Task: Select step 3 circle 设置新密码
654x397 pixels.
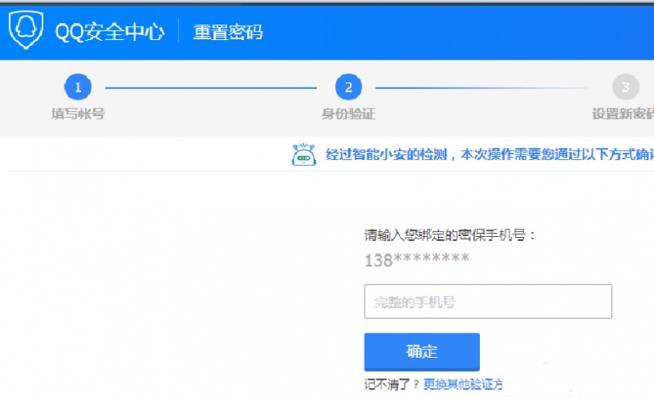Action: [x=625, y=87]
